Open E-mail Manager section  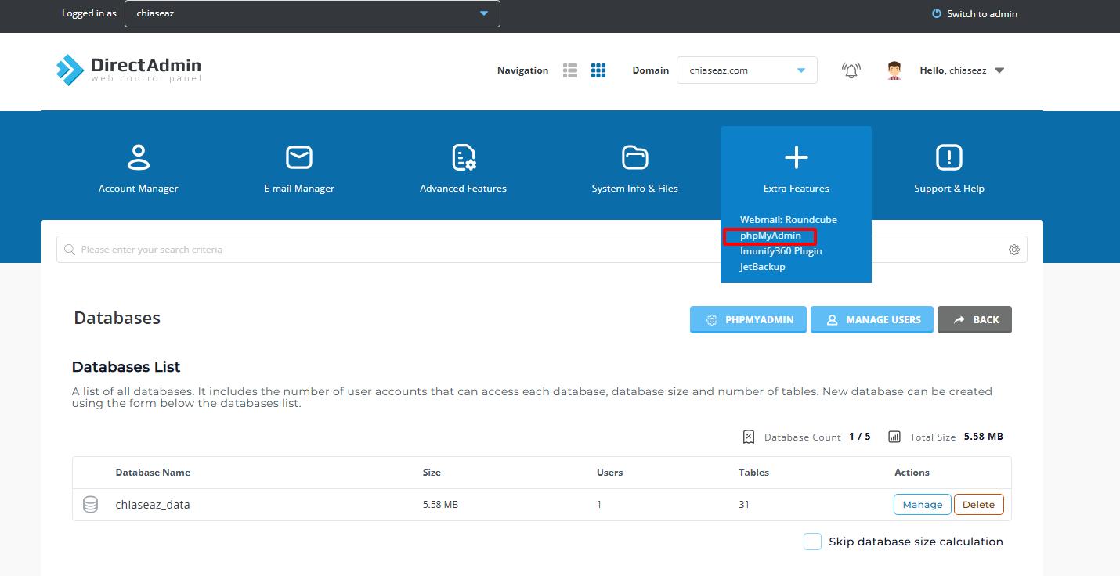pyautogui.click(x=298, y=168)
